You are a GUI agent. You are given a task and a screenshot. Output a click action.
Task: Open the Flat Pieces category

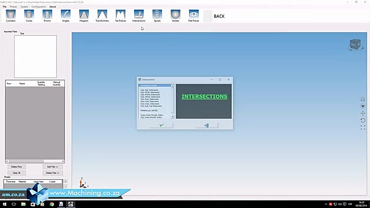tap(194, 16)
